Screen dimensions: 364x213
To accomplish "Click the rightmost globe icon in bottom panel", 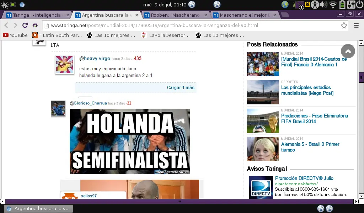I will [x=329, y=209].
